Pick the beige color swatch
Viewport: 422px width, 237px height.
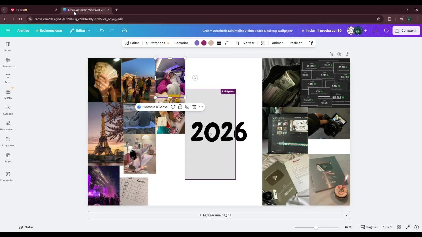(x=211, y=43)
